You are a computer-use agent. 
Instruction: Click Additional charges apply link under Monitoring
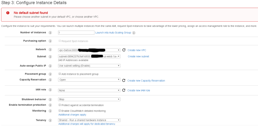[73, 114]
